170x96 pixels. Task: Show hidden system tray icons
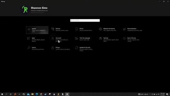(x=150, y=94)
